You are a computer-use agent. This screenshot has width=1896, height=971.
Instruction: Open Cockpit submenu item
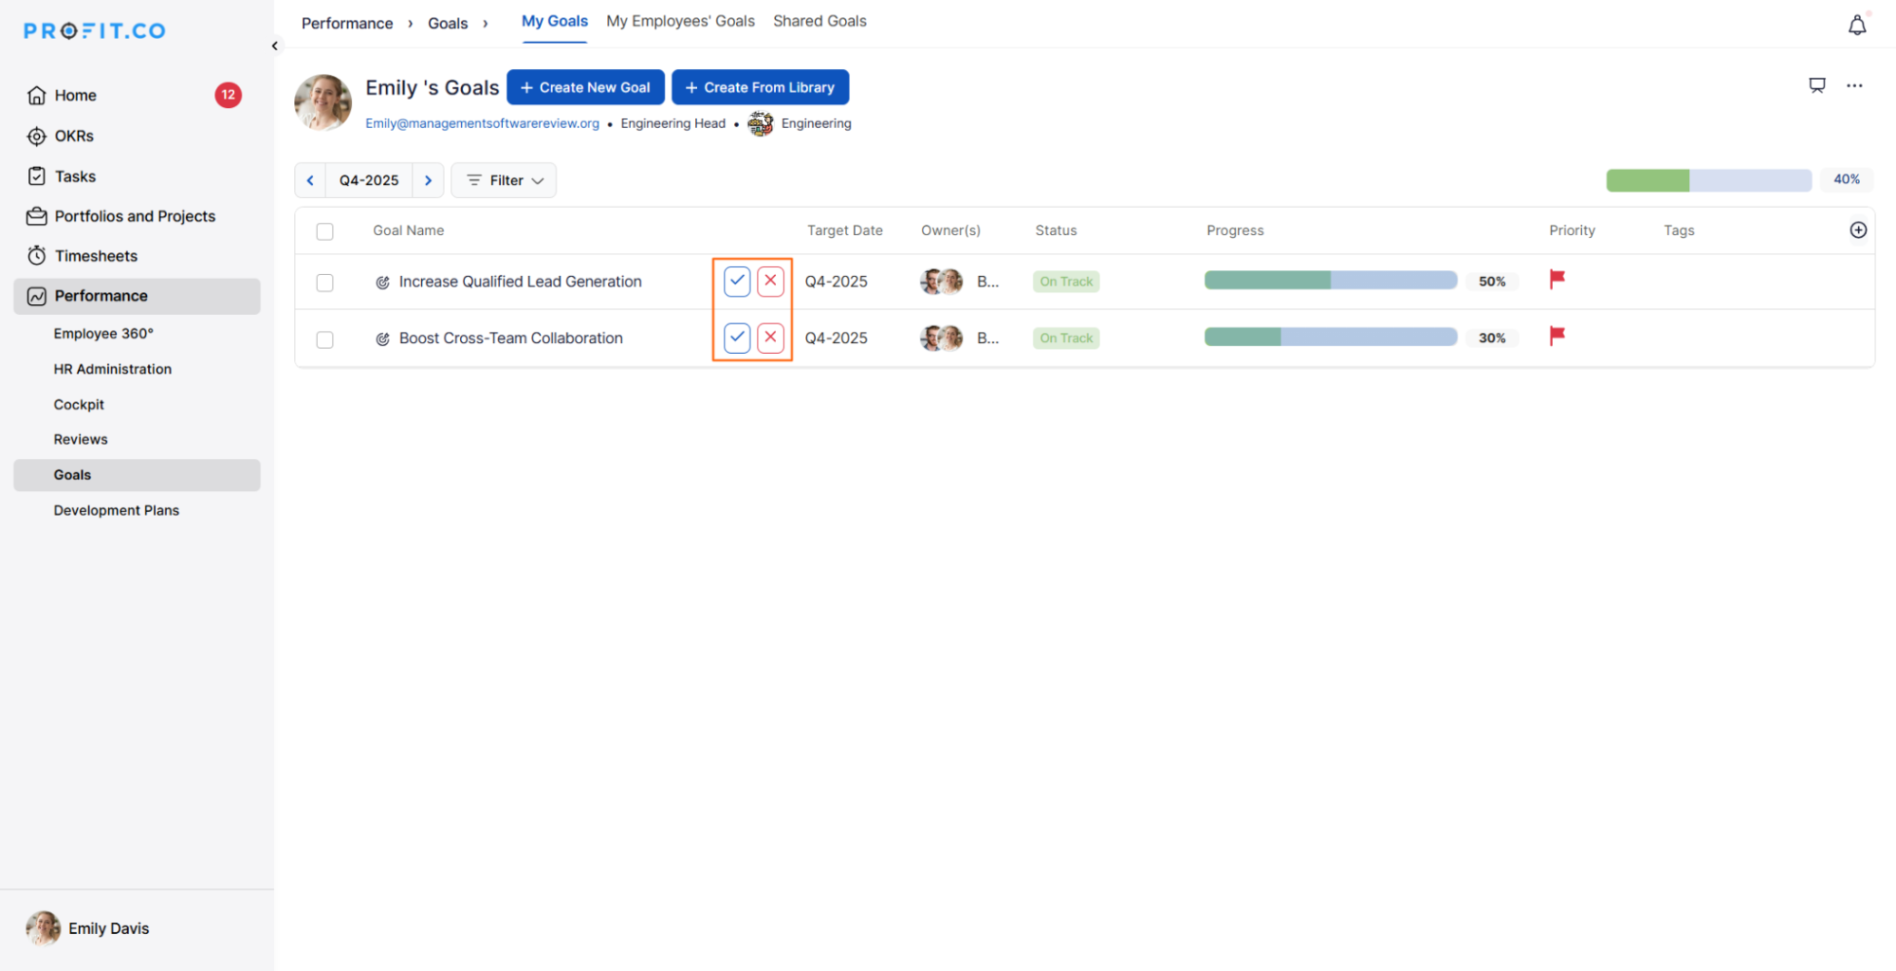click(79, 404)
